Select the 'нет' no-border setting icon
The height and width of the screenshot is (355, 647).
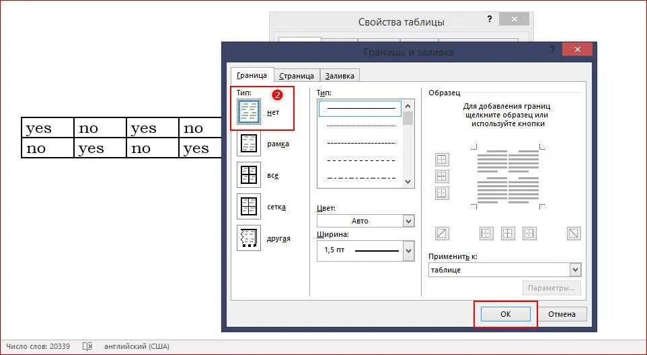(x=249, y=111)
